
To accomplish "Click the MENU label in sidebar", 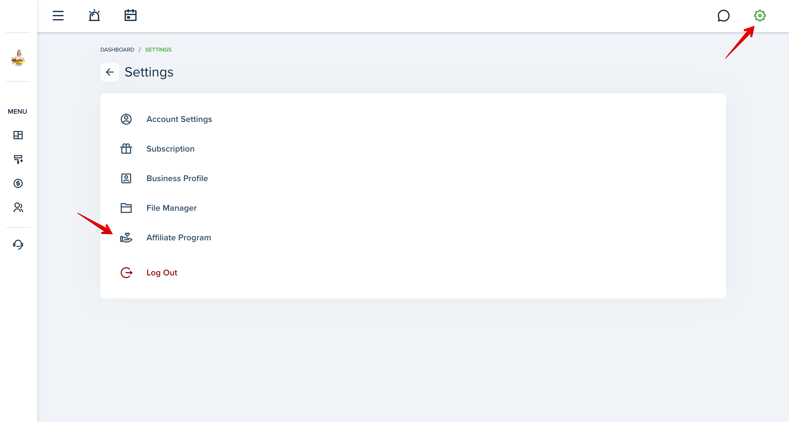I will click(x=18, y=112).
